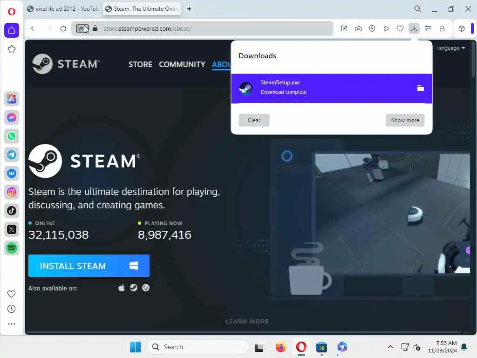Show SteamSetup.exe in folder

point(421,88)
